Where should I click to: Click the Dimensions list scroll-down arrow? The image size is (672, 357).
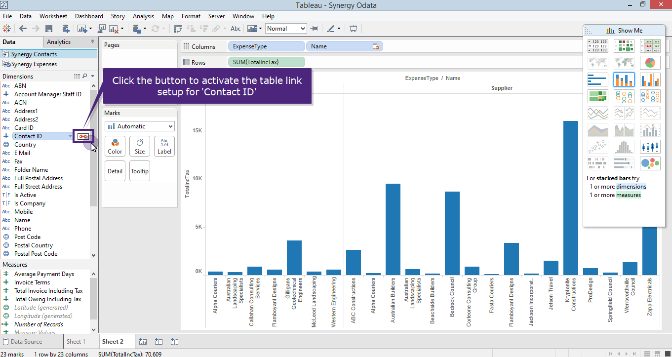point(94,255)
